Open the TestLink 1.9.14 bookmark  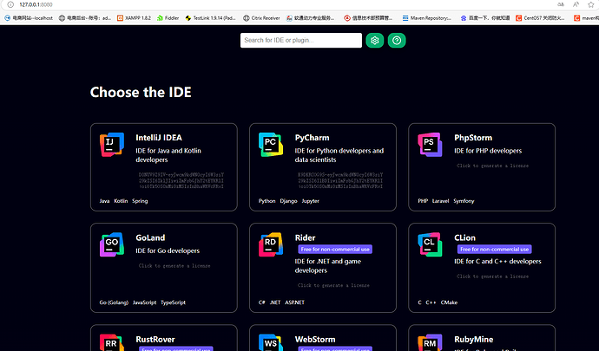pos(210,18)
